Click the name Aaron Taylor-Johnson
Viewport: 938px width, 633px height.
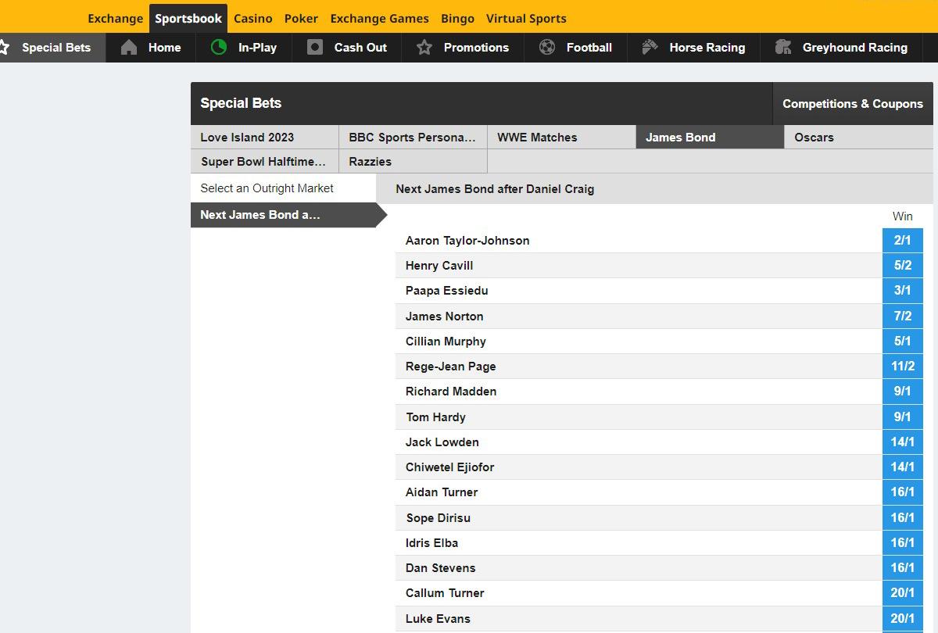(x=467, y=240)
